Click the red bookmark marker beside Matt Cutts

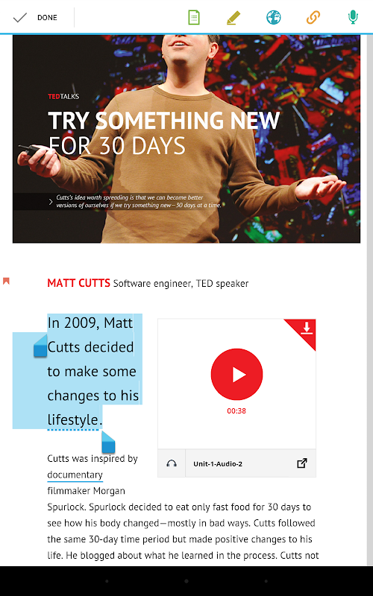tap(6, 282)
